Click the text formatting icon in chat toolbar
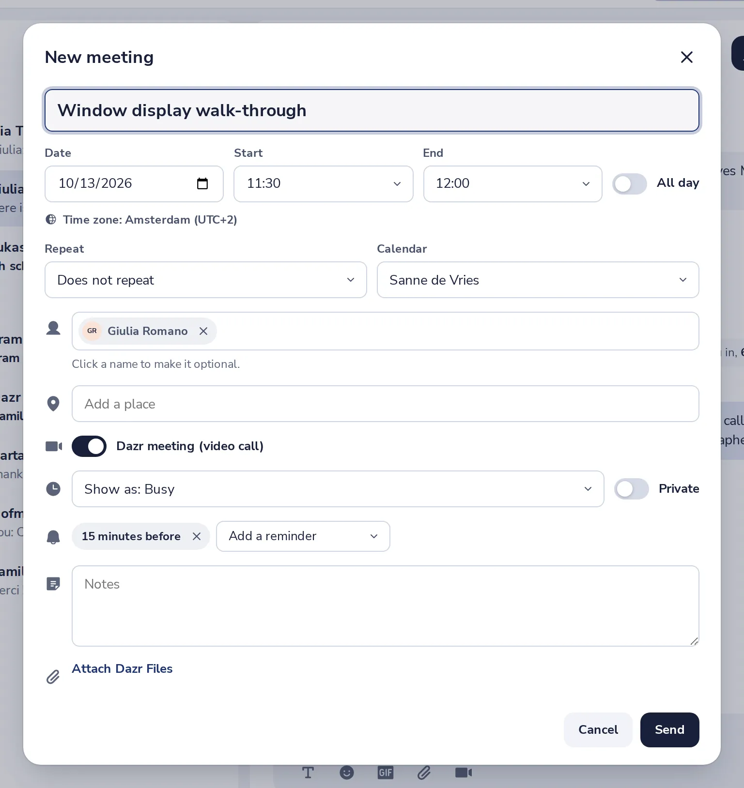Viewport: 744px width, 788px height. 308,773
